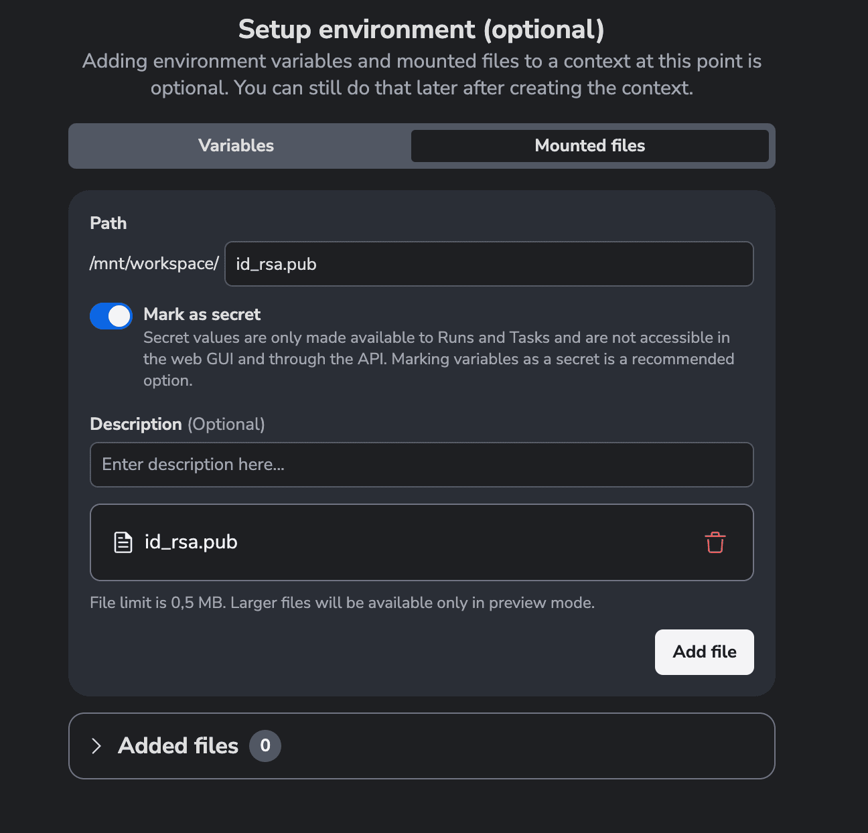Focus the Path field containing id_rsa.pub
The width and height of the screenshot is (868, 833).
[489, 264]
